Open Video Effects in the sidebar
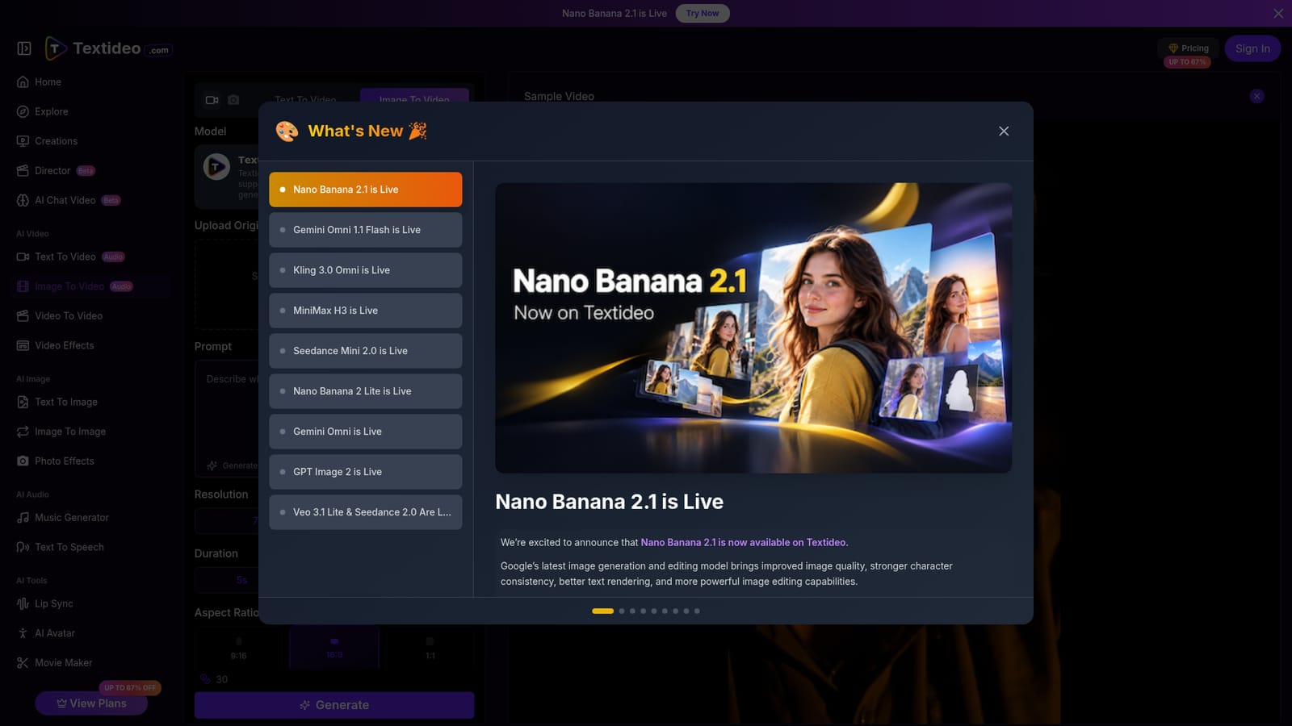1292x726 pixels. pyautogui.click(x=56, y=345)
